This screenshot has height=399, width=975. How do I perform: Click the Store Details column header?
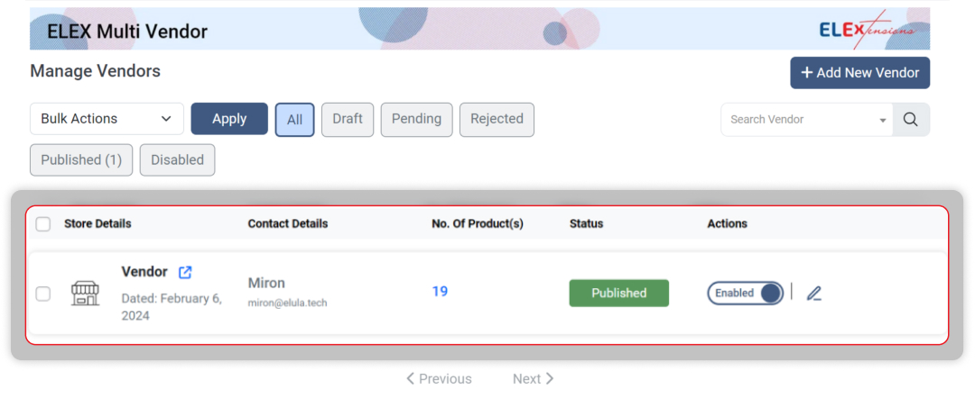coord(97,223)
